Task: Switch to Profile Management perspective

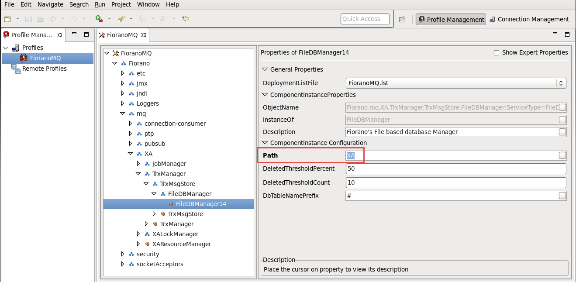Action: click(451, 19)
